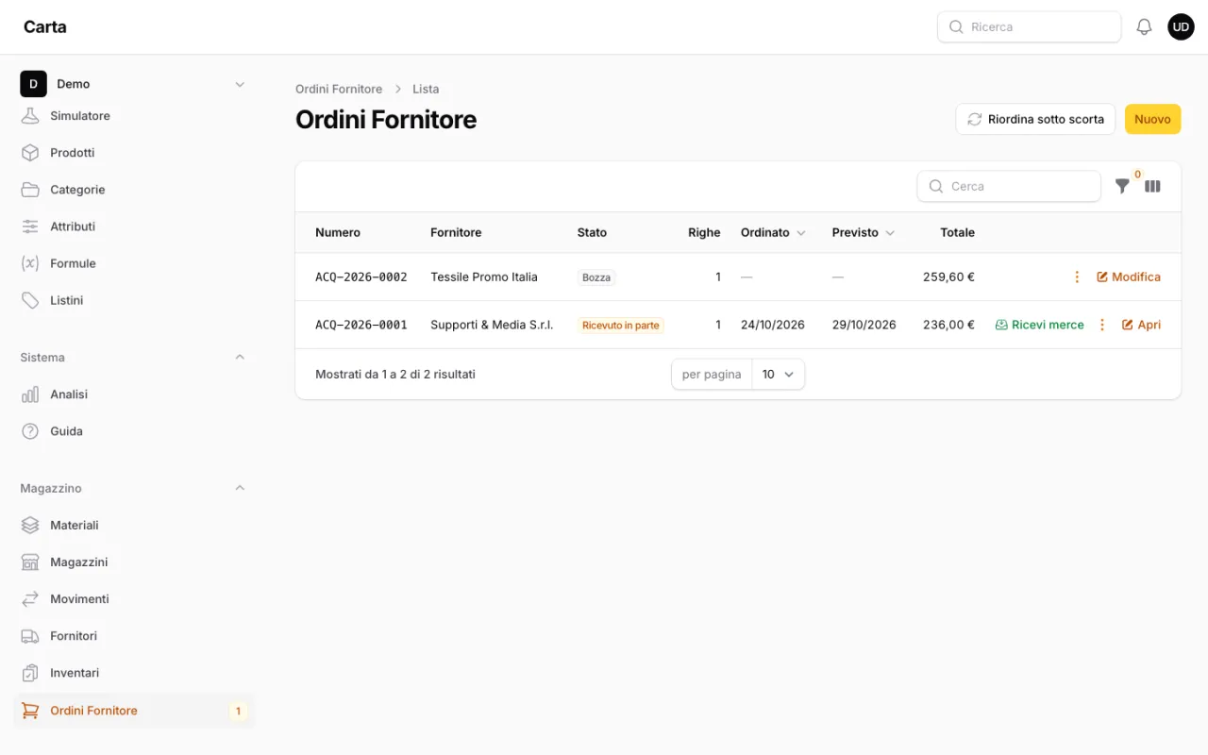Toggle columns with the column icon
The height and width of the screenshot is (755, 1208).
coord(1152,186)
